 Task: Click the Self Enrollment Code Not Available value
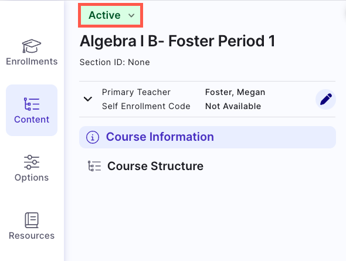click(x=233, y=106)
